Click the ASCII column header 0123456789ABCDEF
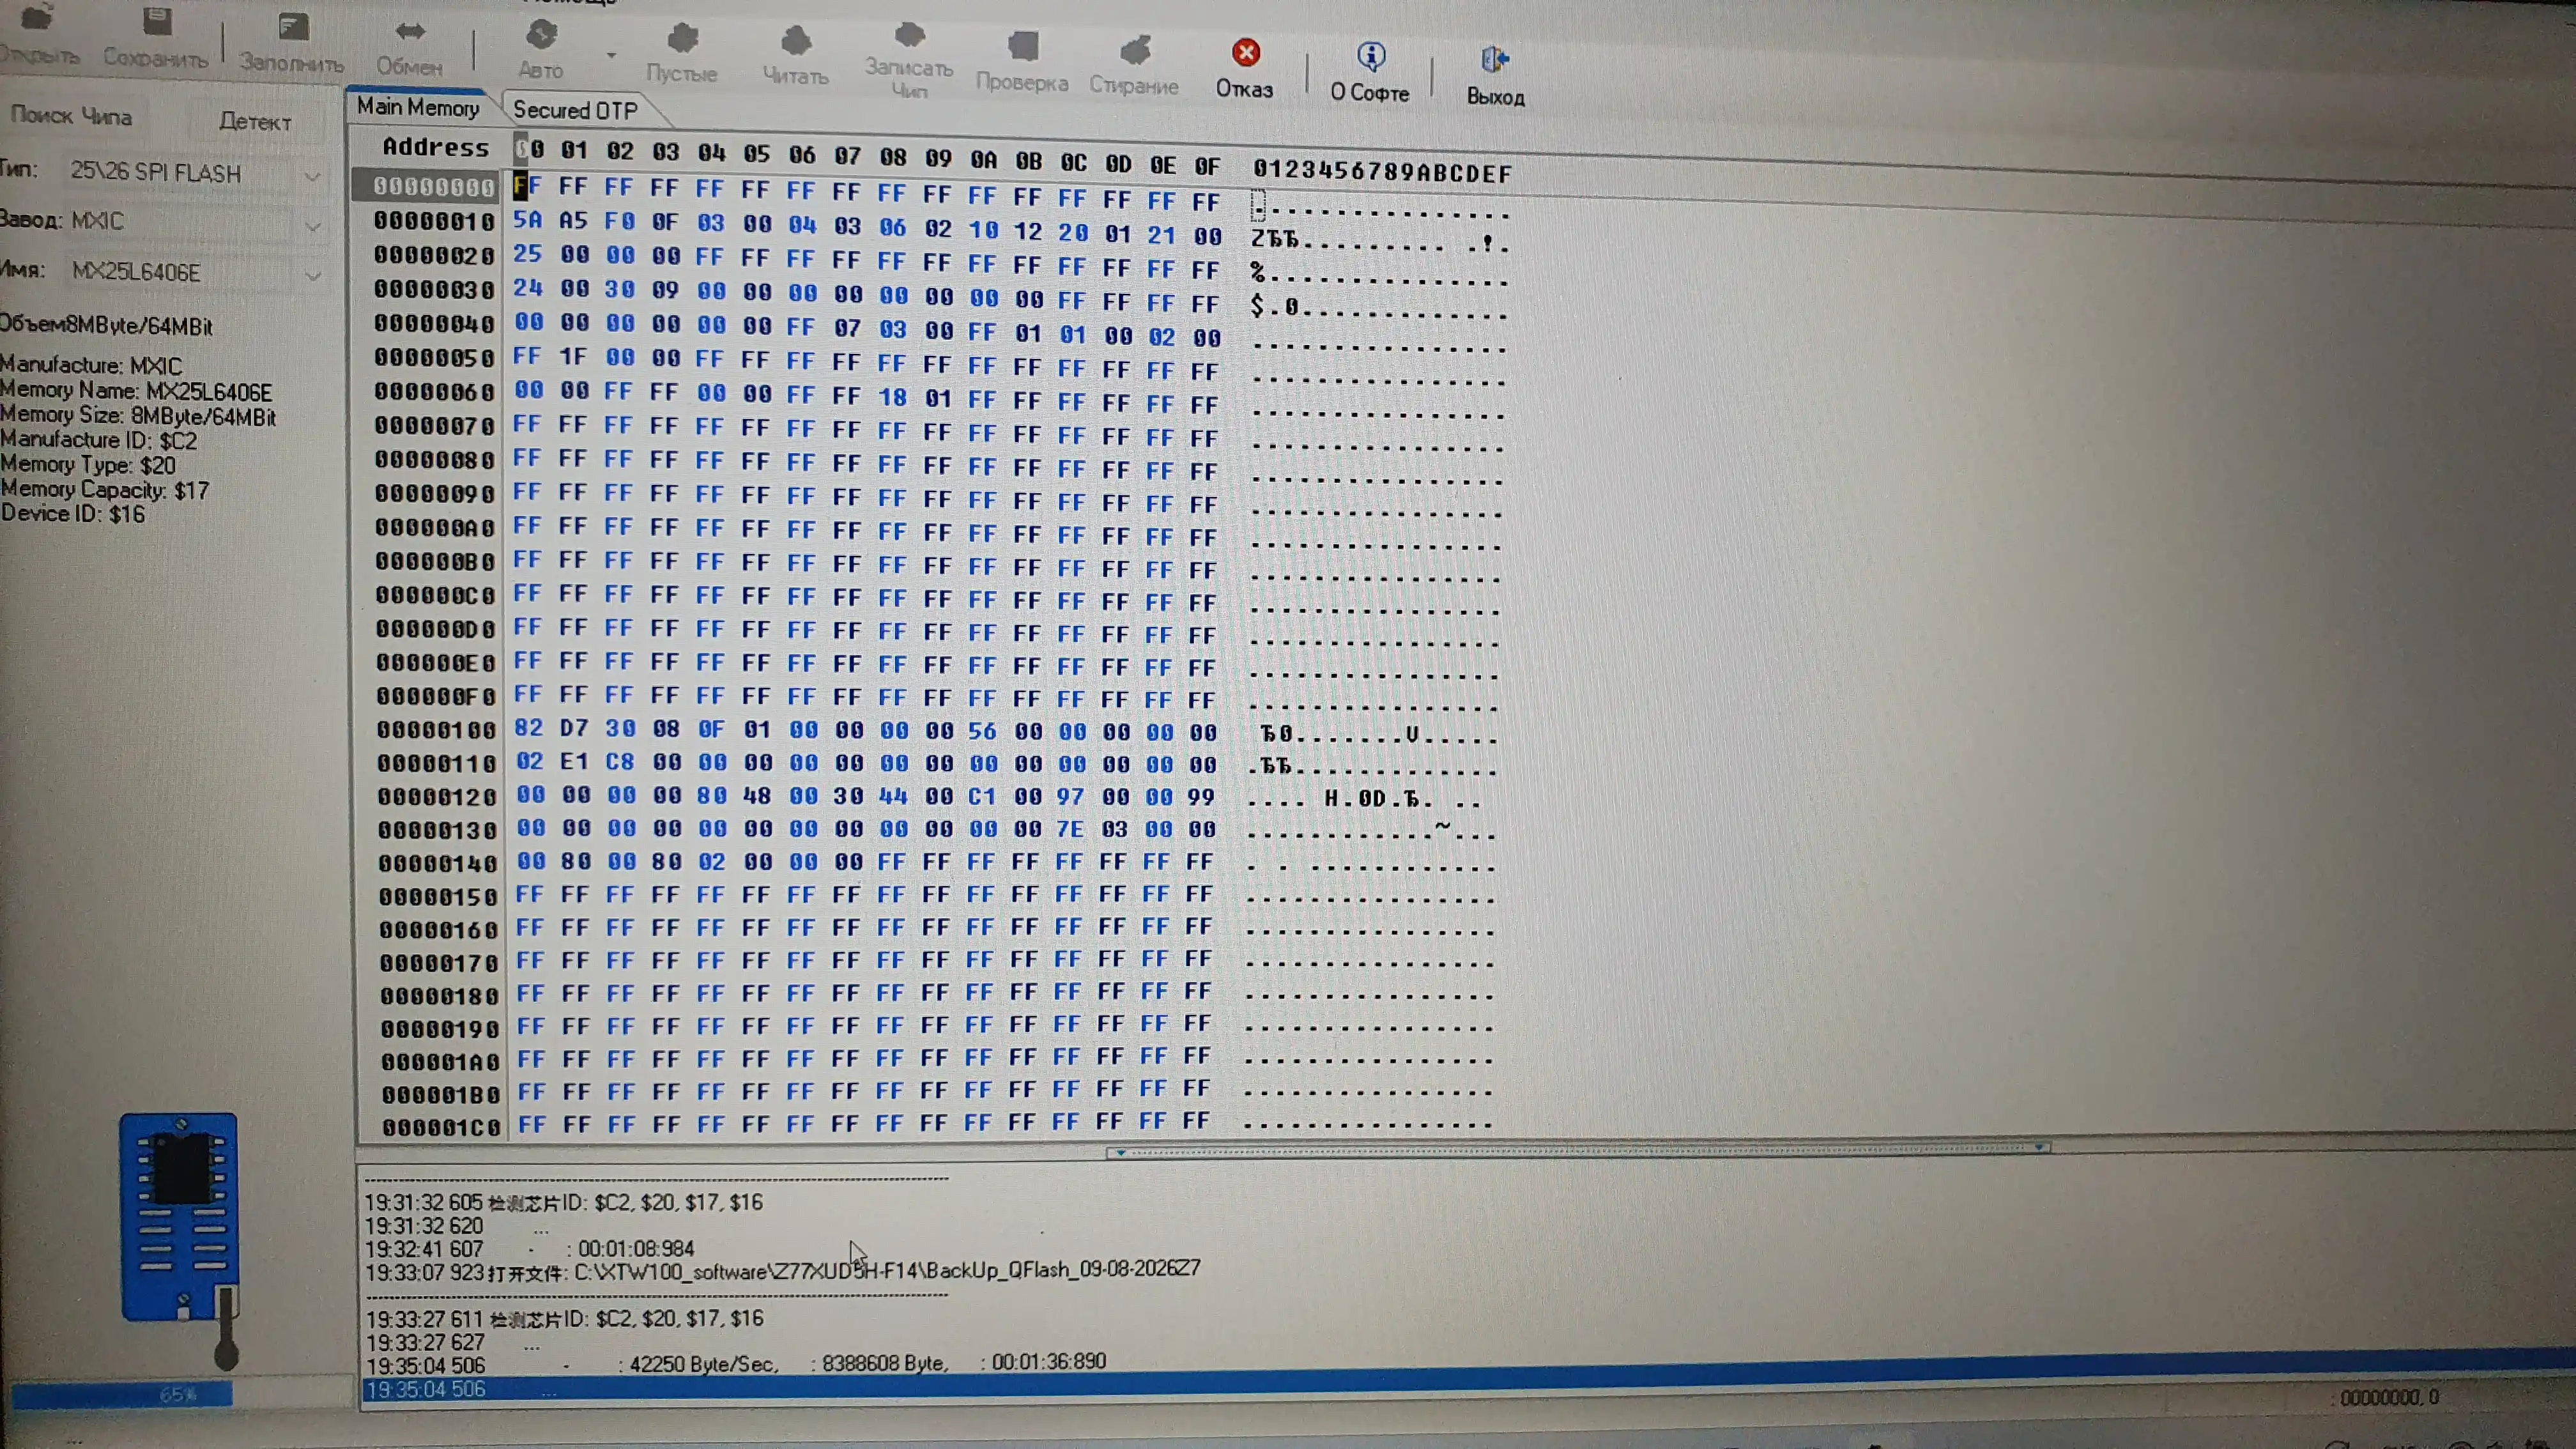The image size is (2576, 1449). [1382, 172]
